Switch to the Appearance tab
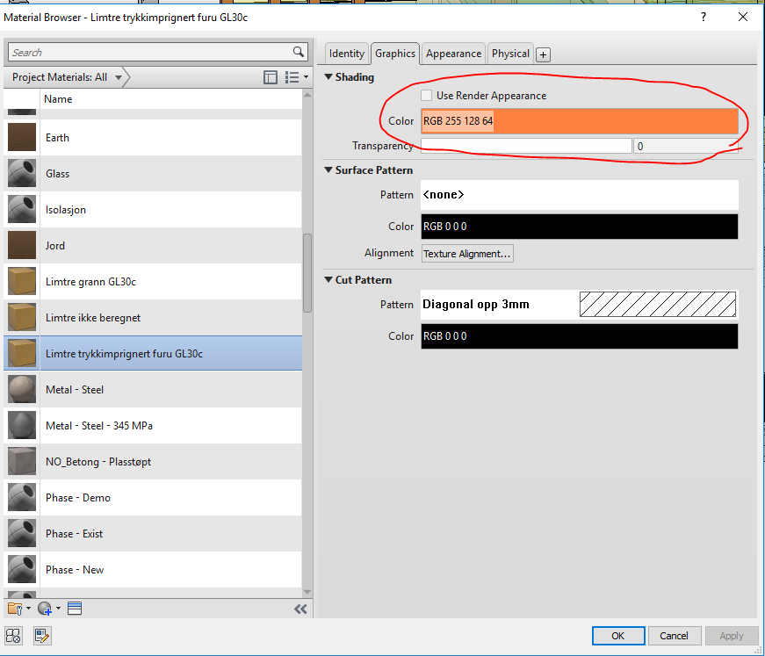 pos(453,54)
